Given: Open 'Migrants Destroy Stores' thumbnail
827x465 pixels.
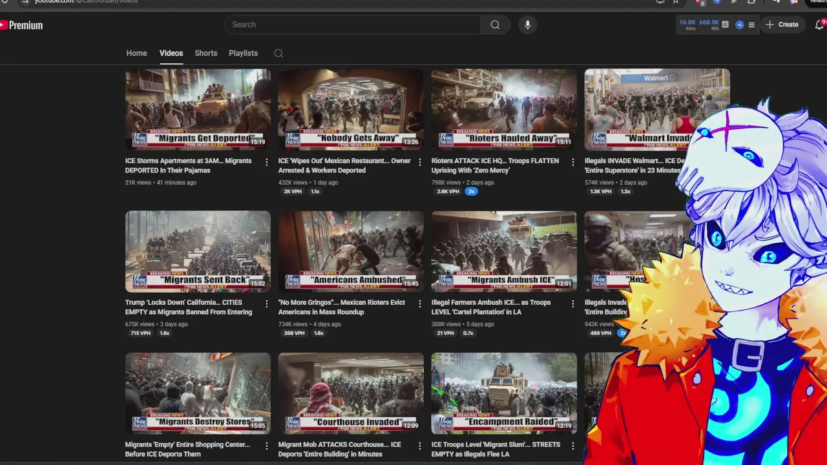Looking at the screenshot, I should coord(198,393).
